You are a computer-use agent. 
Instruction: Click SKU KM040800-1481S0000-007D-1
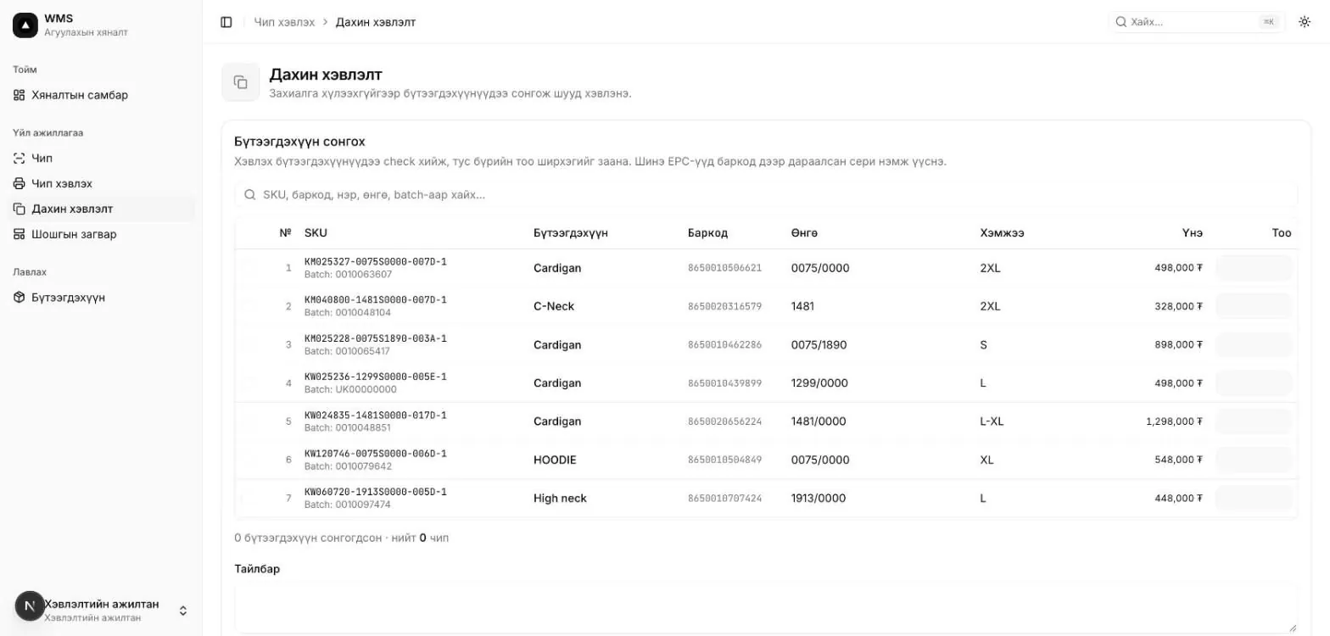376,300
